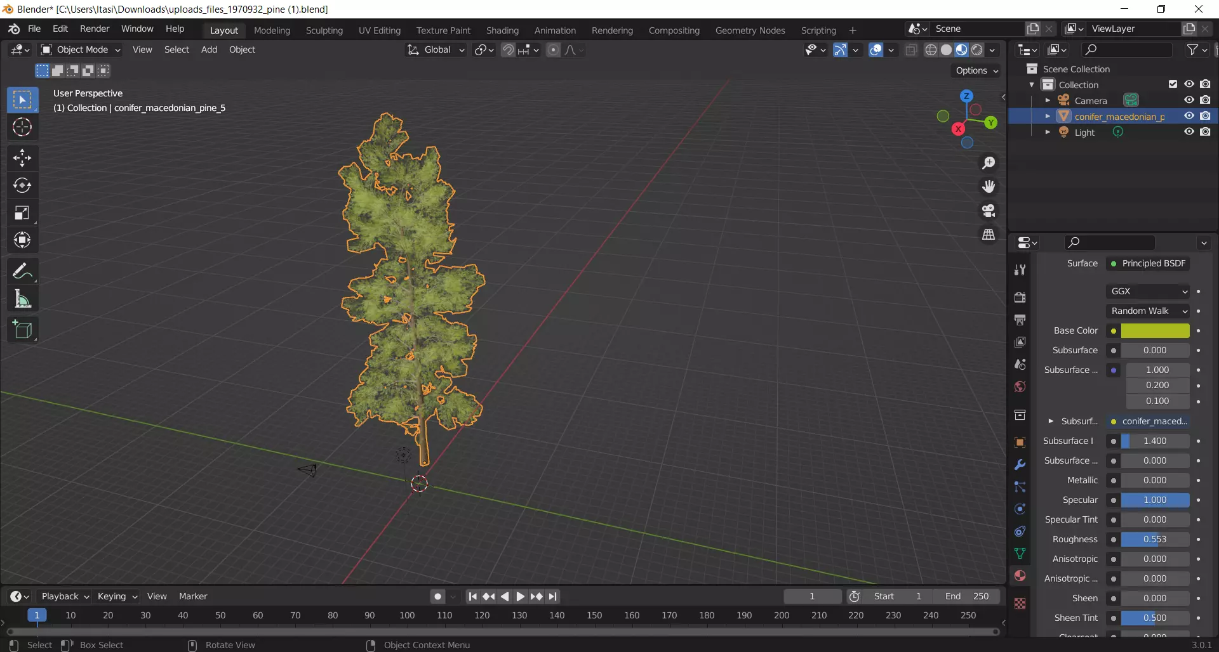Click outliner search field

(x=1126, y=49)
